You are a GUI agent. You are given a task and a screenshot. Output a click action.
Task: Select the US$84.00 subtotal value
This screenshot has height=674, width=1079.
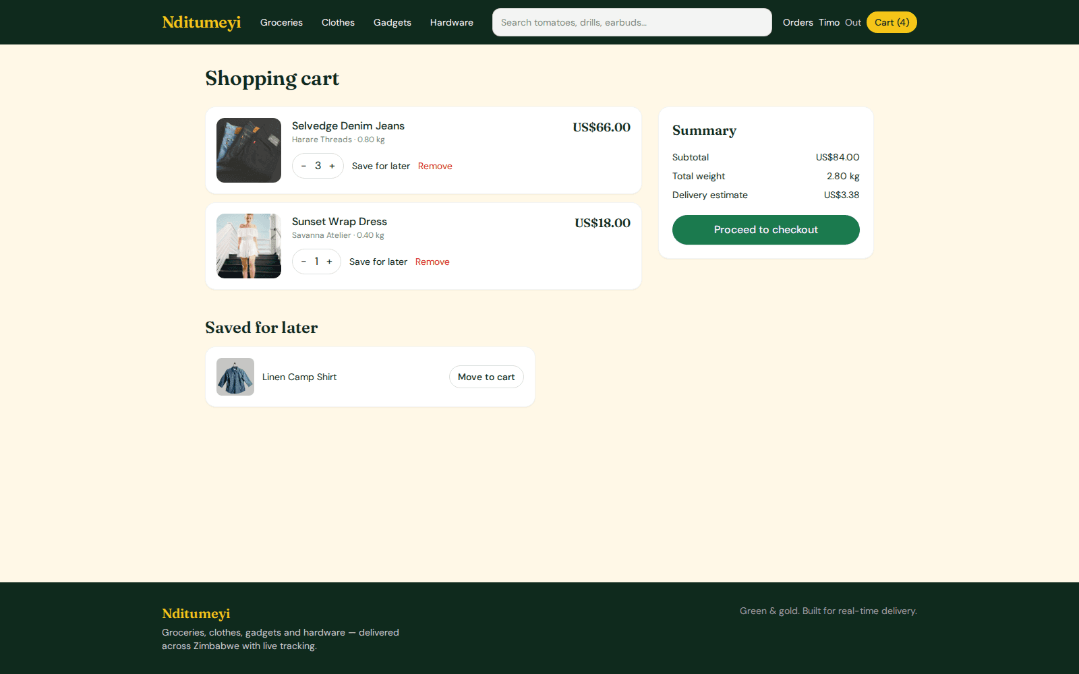(838, 157)
